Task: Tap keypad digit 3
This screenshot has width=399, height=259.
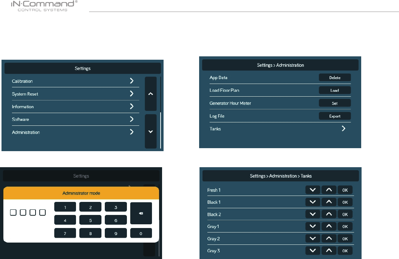Action: click(x=116, y=207)
